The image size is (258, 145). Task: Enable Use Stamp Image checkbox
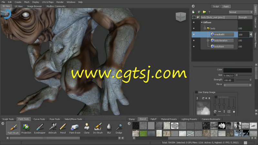pyautogui.click(x=196, y=92)
